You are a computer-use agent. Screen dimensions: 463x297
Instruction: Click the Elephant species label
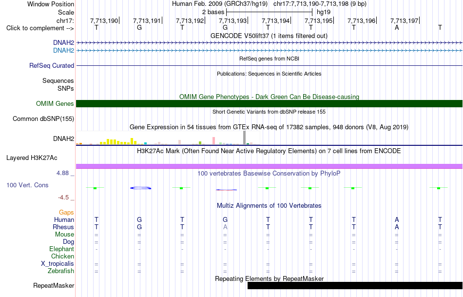tap(62, 249)
